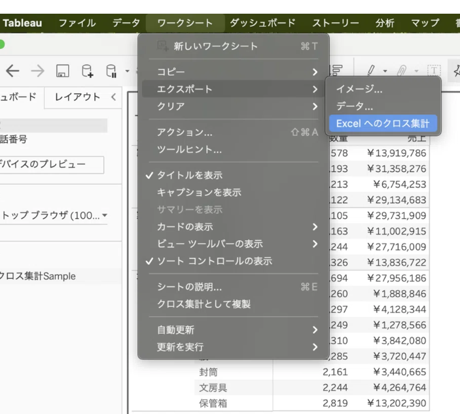Switch to the ダッシュボード pane tab
This screenshot has height=414, width=460.
(18, 97)
